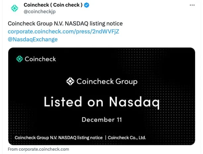
Task: Open the Coincheck ( Coin check ) display name
Action: coord(53,5)
